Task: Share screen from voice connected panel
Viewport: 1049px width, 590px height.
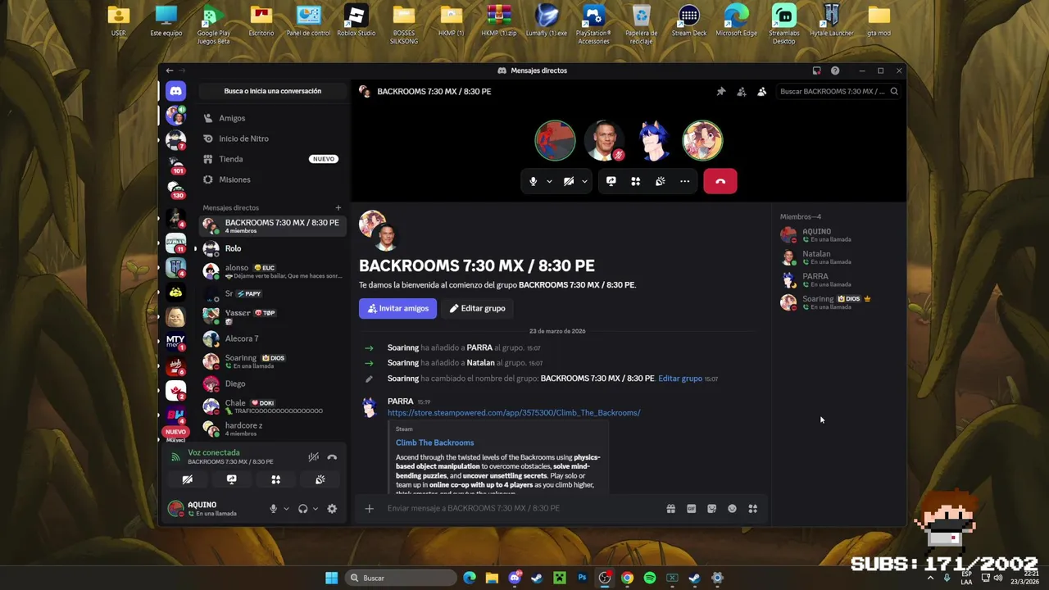Action: coord(231,479)
